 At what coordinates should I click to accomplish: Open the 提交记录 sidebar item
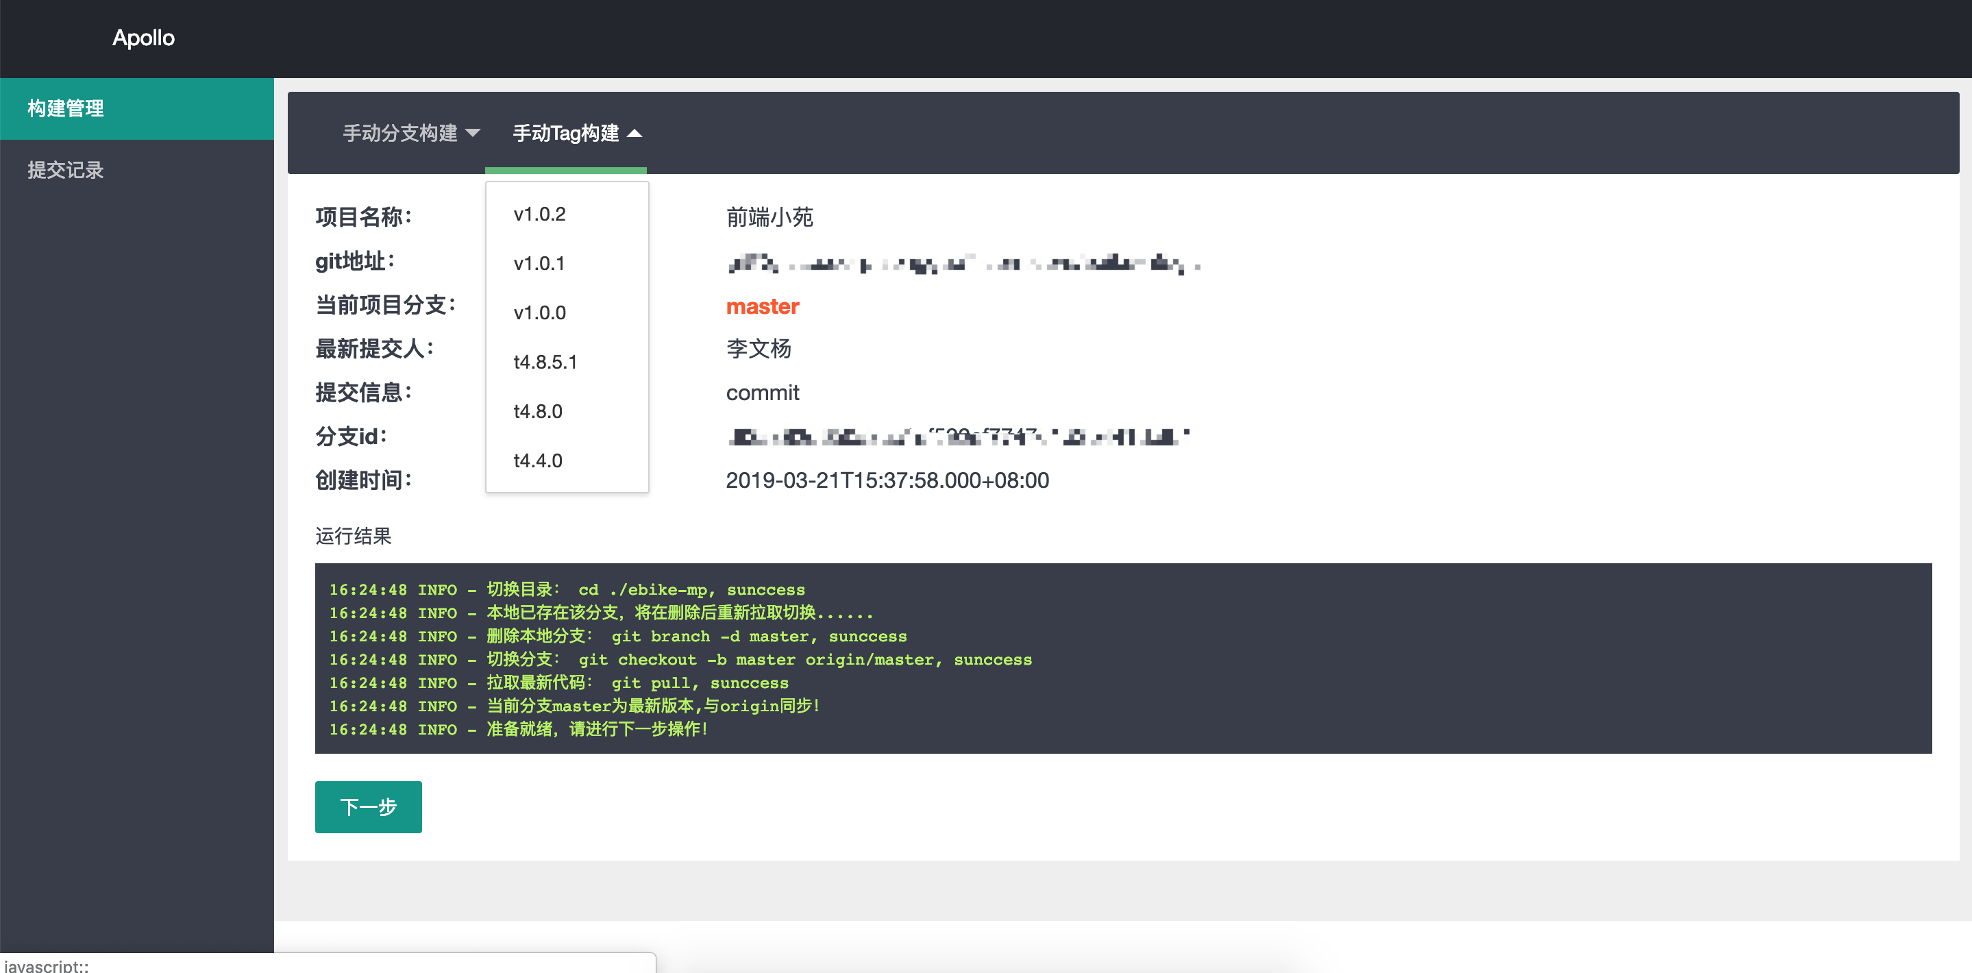[x=66, y=170]
